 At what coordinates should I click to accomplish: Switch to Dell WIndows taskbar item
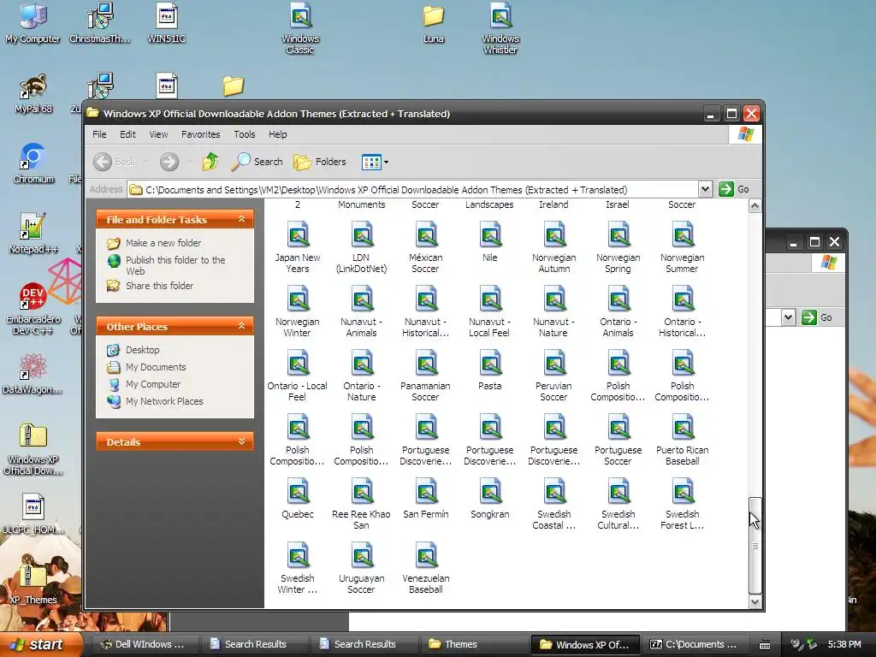[144, 644]
